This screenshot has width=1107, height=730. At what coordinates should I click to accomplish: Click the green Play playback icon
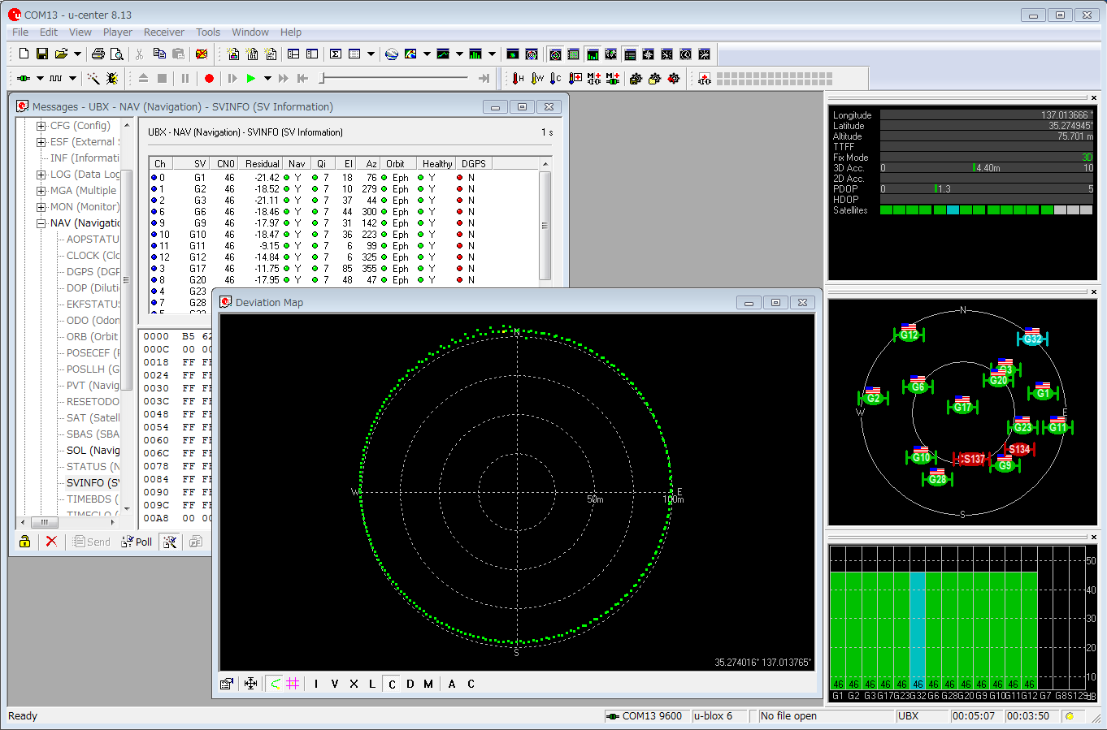[x=251, y=78]
